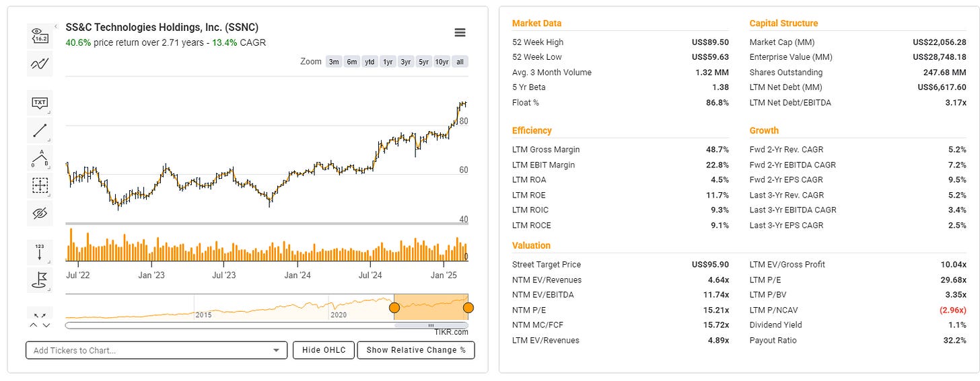Focus the Add Tickers to Chart field
Image resolution: width=980 pixels, height=381 pixels.
coord(156,350)
